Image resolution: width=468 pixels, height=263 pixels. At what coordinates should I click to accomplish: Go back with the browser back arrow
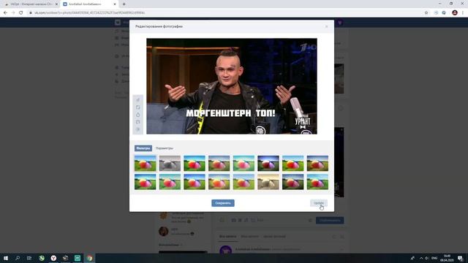(5, 13)
